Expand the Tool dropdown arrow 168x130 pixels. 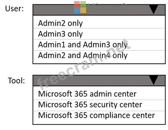point(153,81)
